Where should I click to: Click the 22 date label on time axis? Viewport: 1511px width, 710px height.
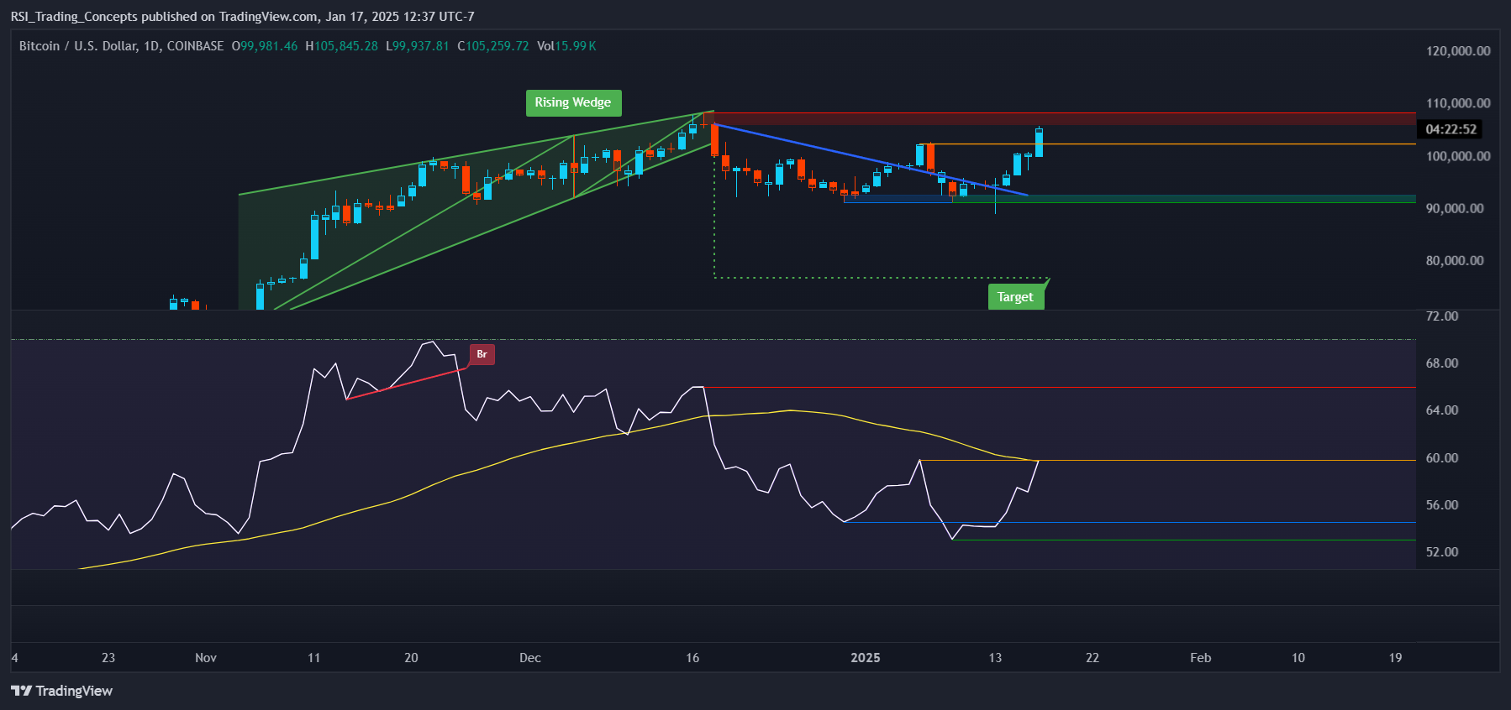coord(1092,658)
